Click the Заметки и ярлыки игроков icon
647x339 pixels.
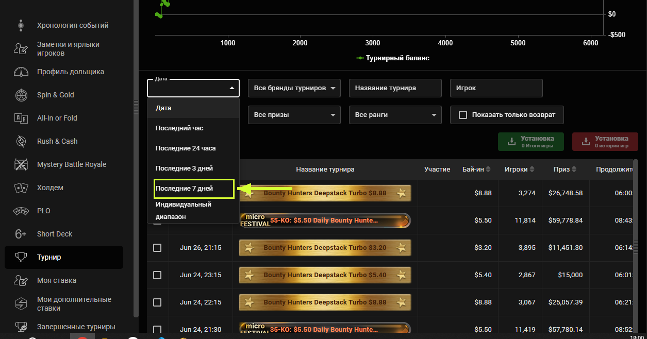(21, 49)
